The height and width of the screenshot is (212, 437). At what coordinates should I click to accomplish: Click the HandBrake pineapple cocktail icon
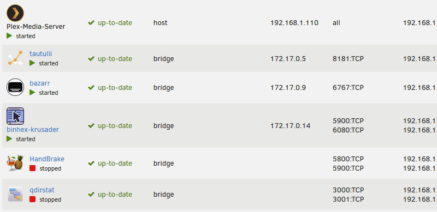(x=15, y=163)
